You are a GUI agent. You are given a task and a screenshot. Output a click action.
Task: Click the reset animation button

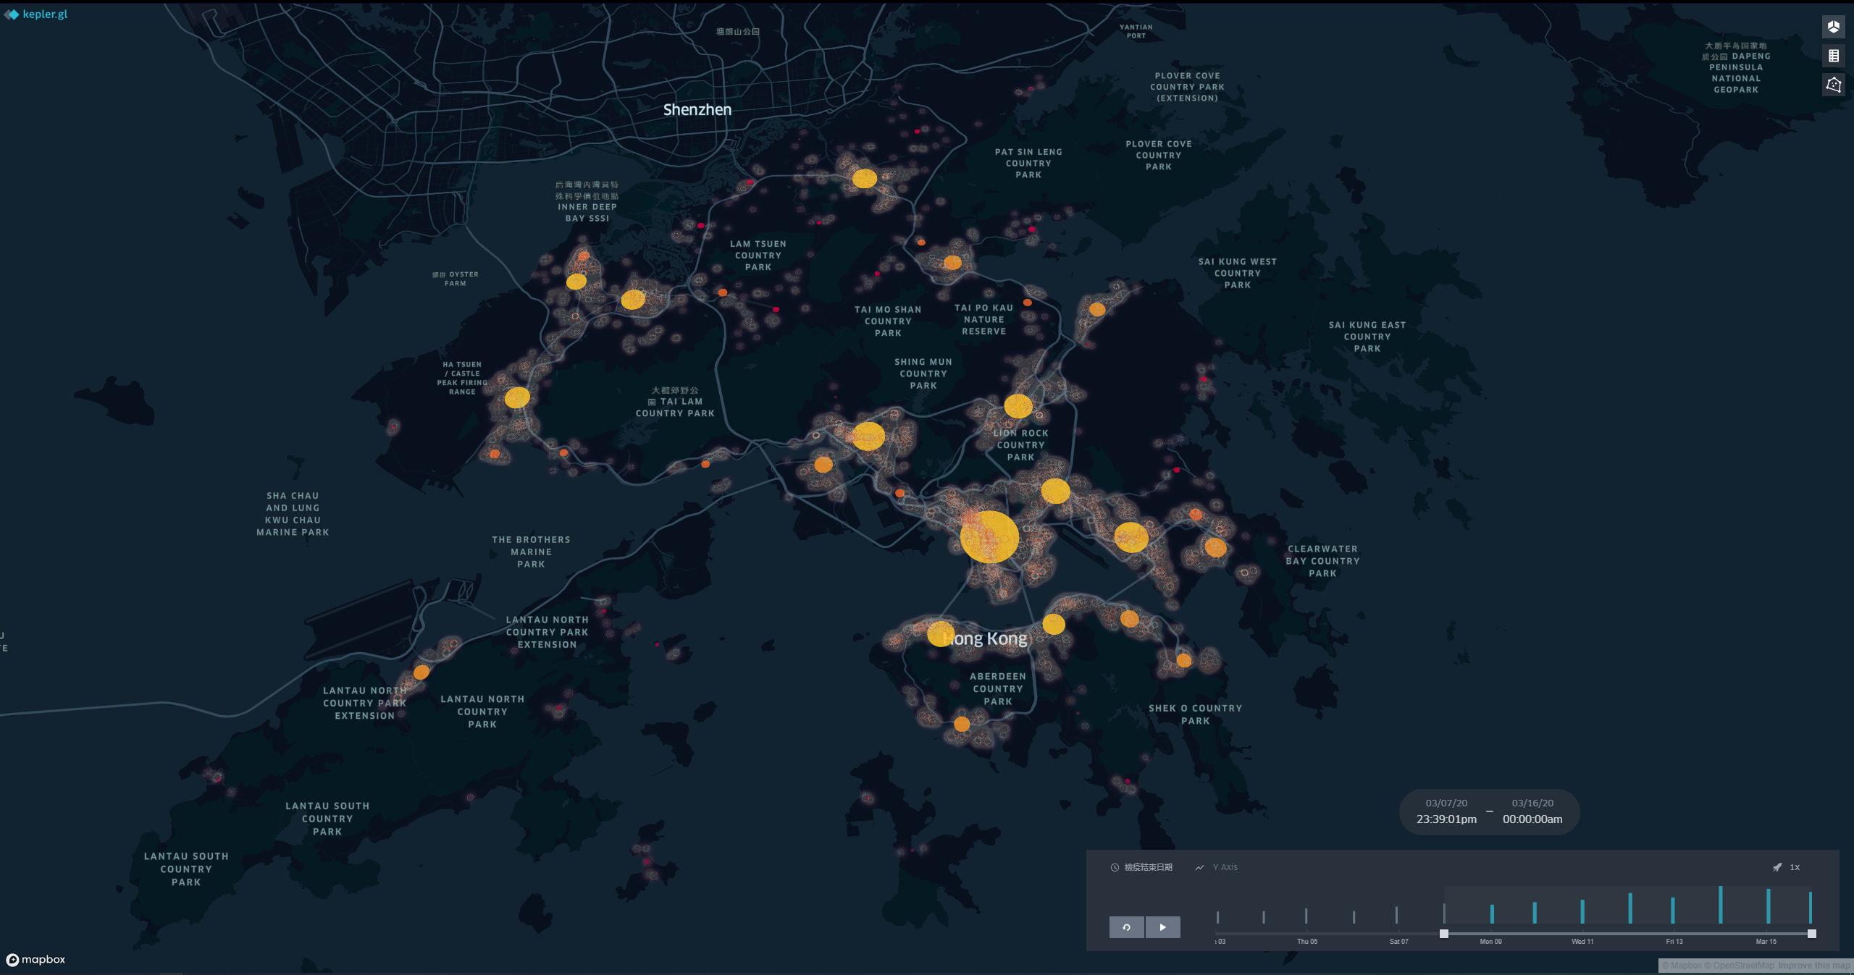1126,927
